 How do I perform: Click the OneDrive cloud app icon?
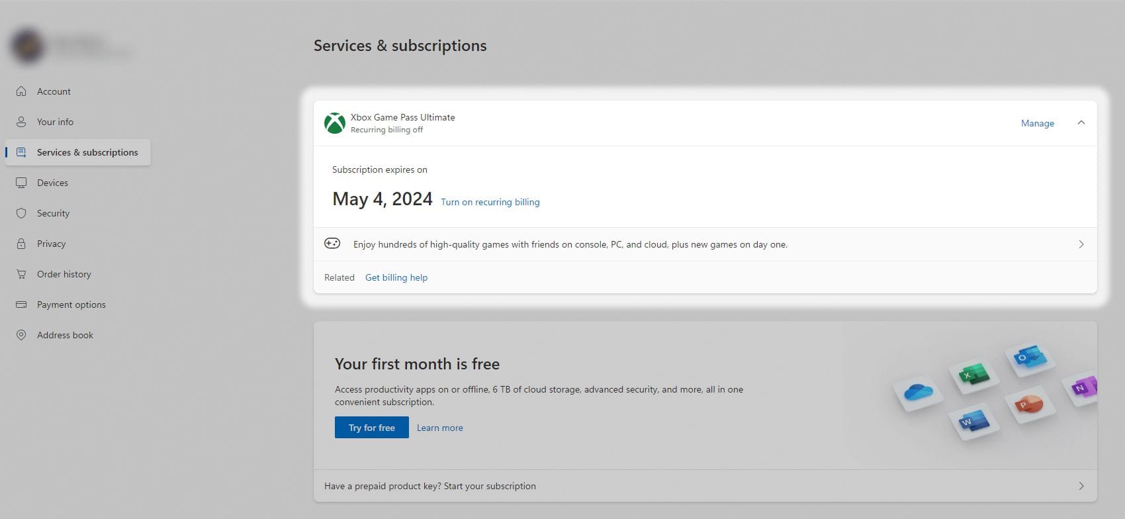[x=917, y=392]
